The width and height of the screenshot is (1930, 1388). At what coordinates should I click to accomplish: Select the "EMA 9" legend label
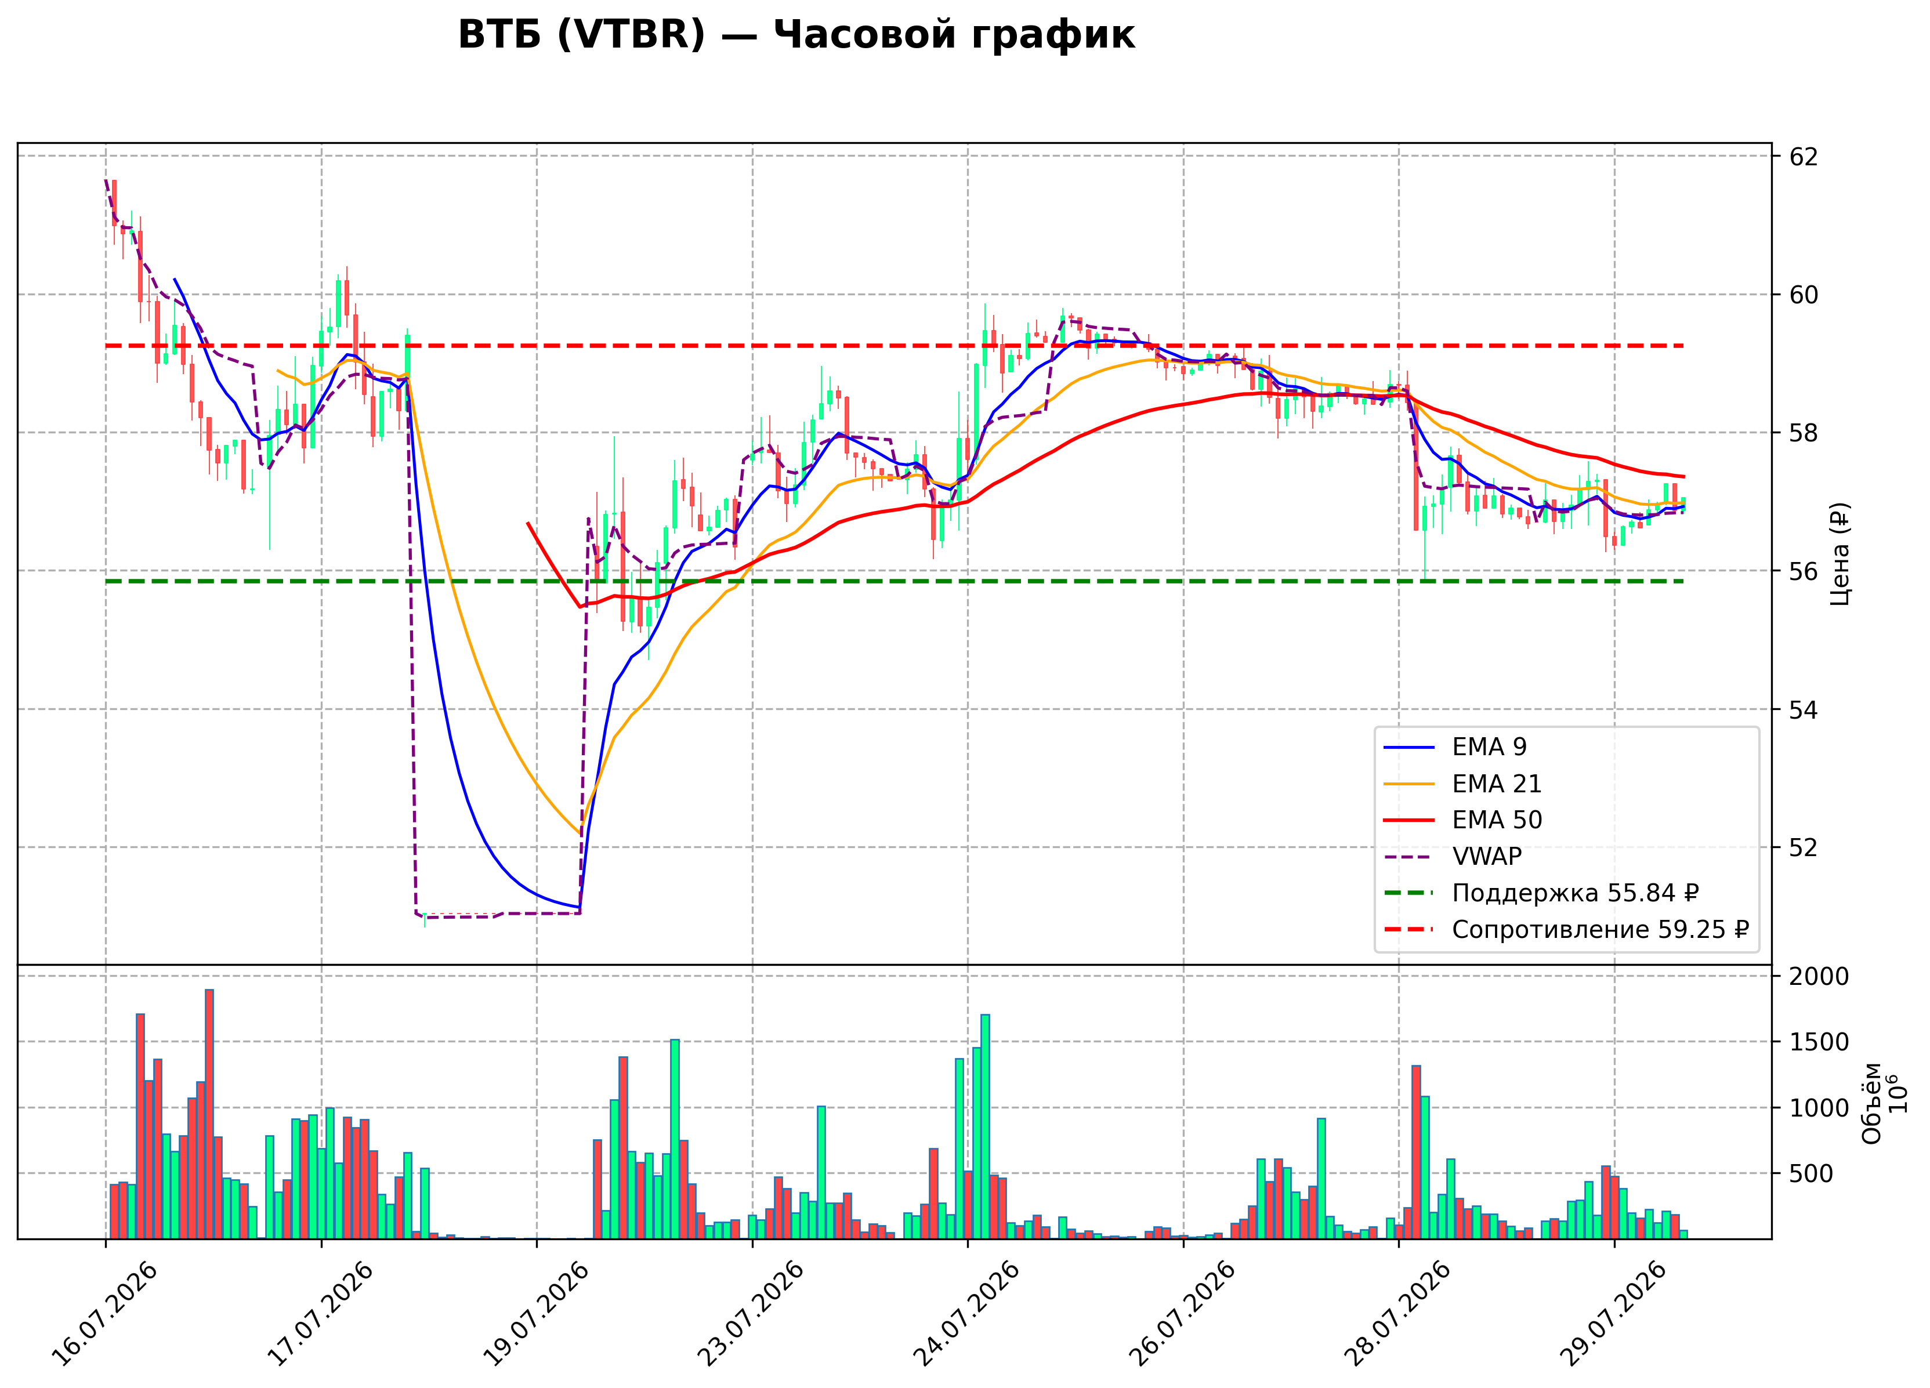(x=1489, y=747)
